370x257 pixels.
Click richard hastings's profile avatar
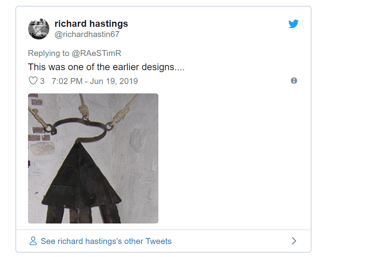click(x=39, y=29)
